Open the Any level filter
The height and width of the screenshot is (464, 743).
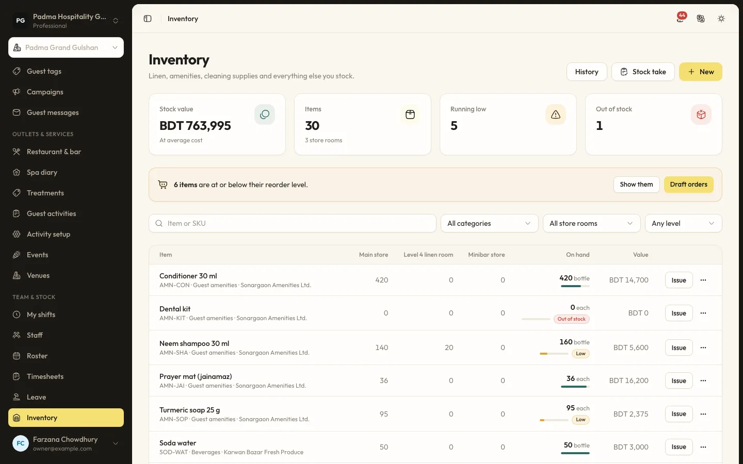tap(683, 223)
